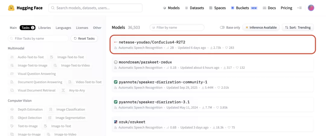
Task: Expand the extra navigation menu icon
Action: 299,8
